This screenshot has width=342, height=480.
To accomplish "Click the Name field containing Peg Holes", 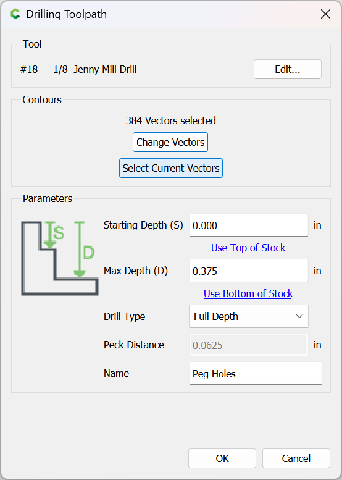I will (x=256, y=374).
